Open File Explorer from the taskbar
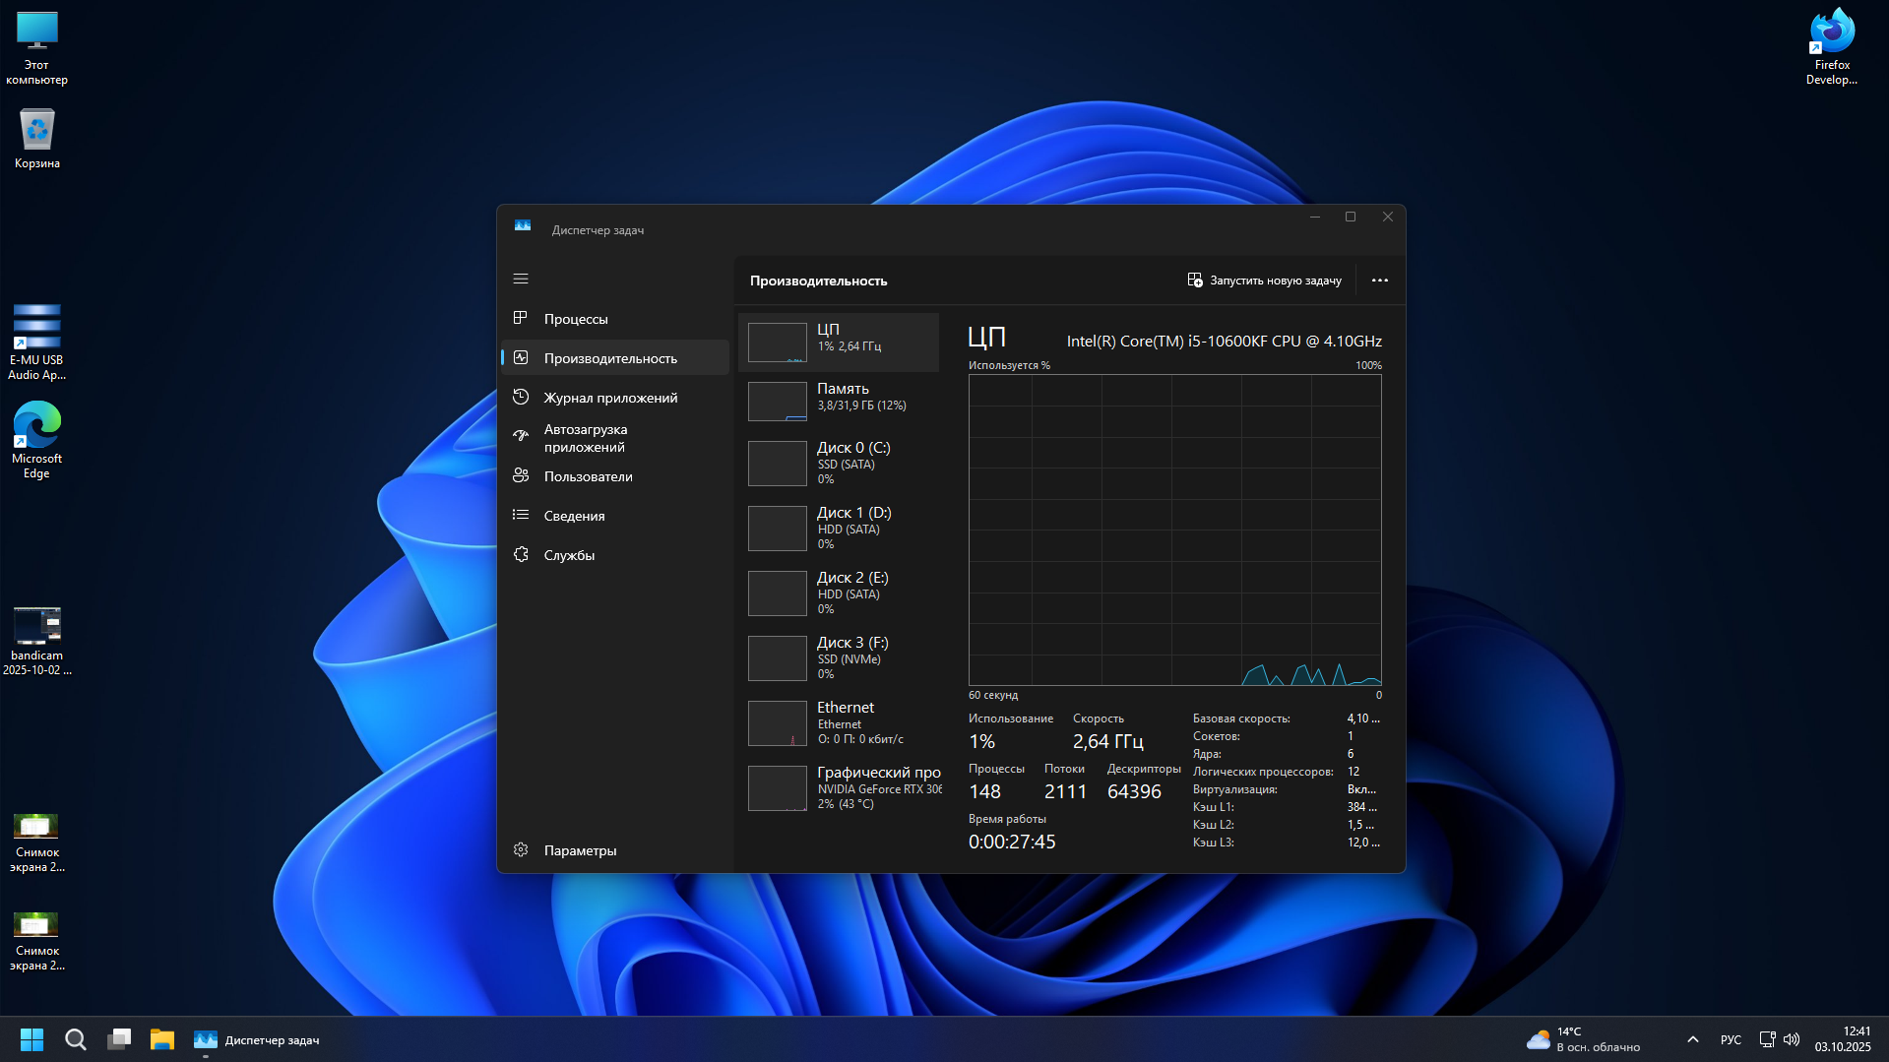The height and width of the screenshot is (1062, 1889). coord(162,1039)
